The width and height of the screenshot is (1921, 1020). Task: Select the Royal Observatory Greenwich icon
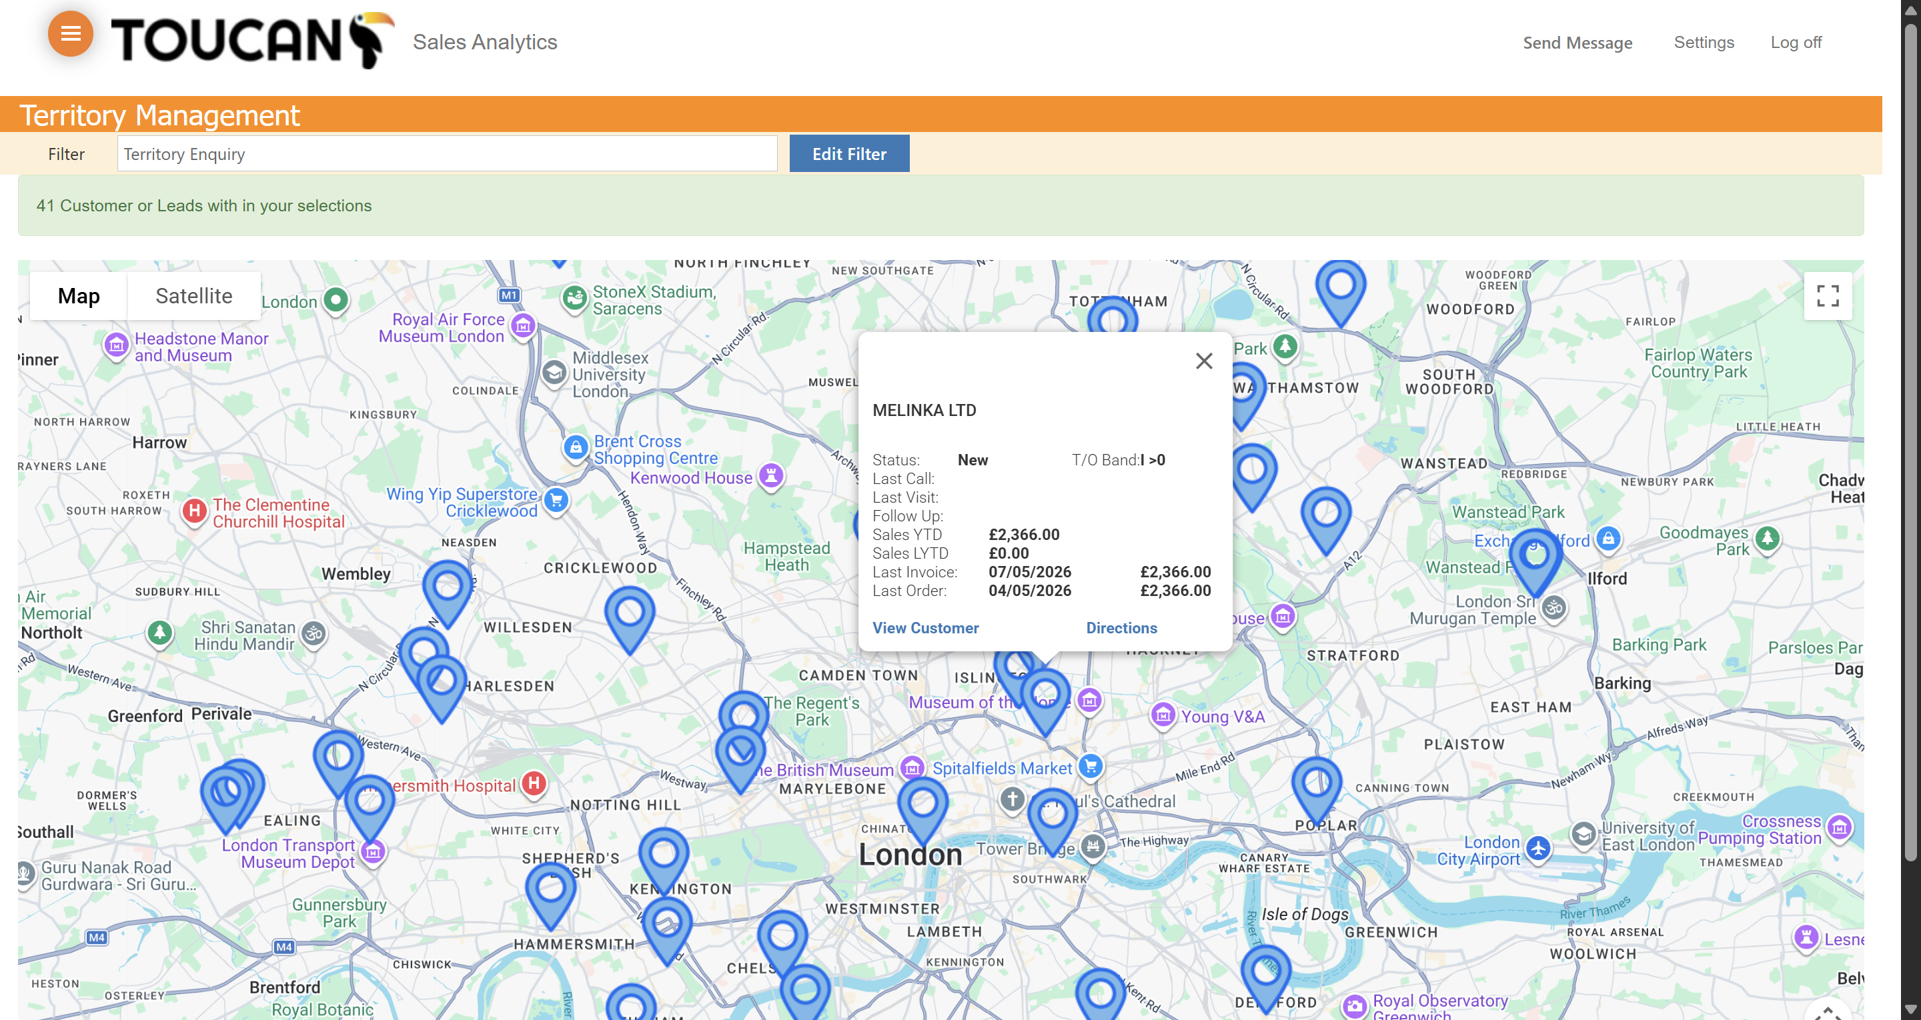(x=1355, y=1006)
